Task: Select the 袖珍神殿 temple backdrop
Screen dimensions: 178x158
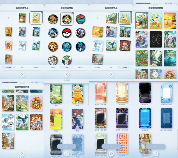Action: point(122,92)
